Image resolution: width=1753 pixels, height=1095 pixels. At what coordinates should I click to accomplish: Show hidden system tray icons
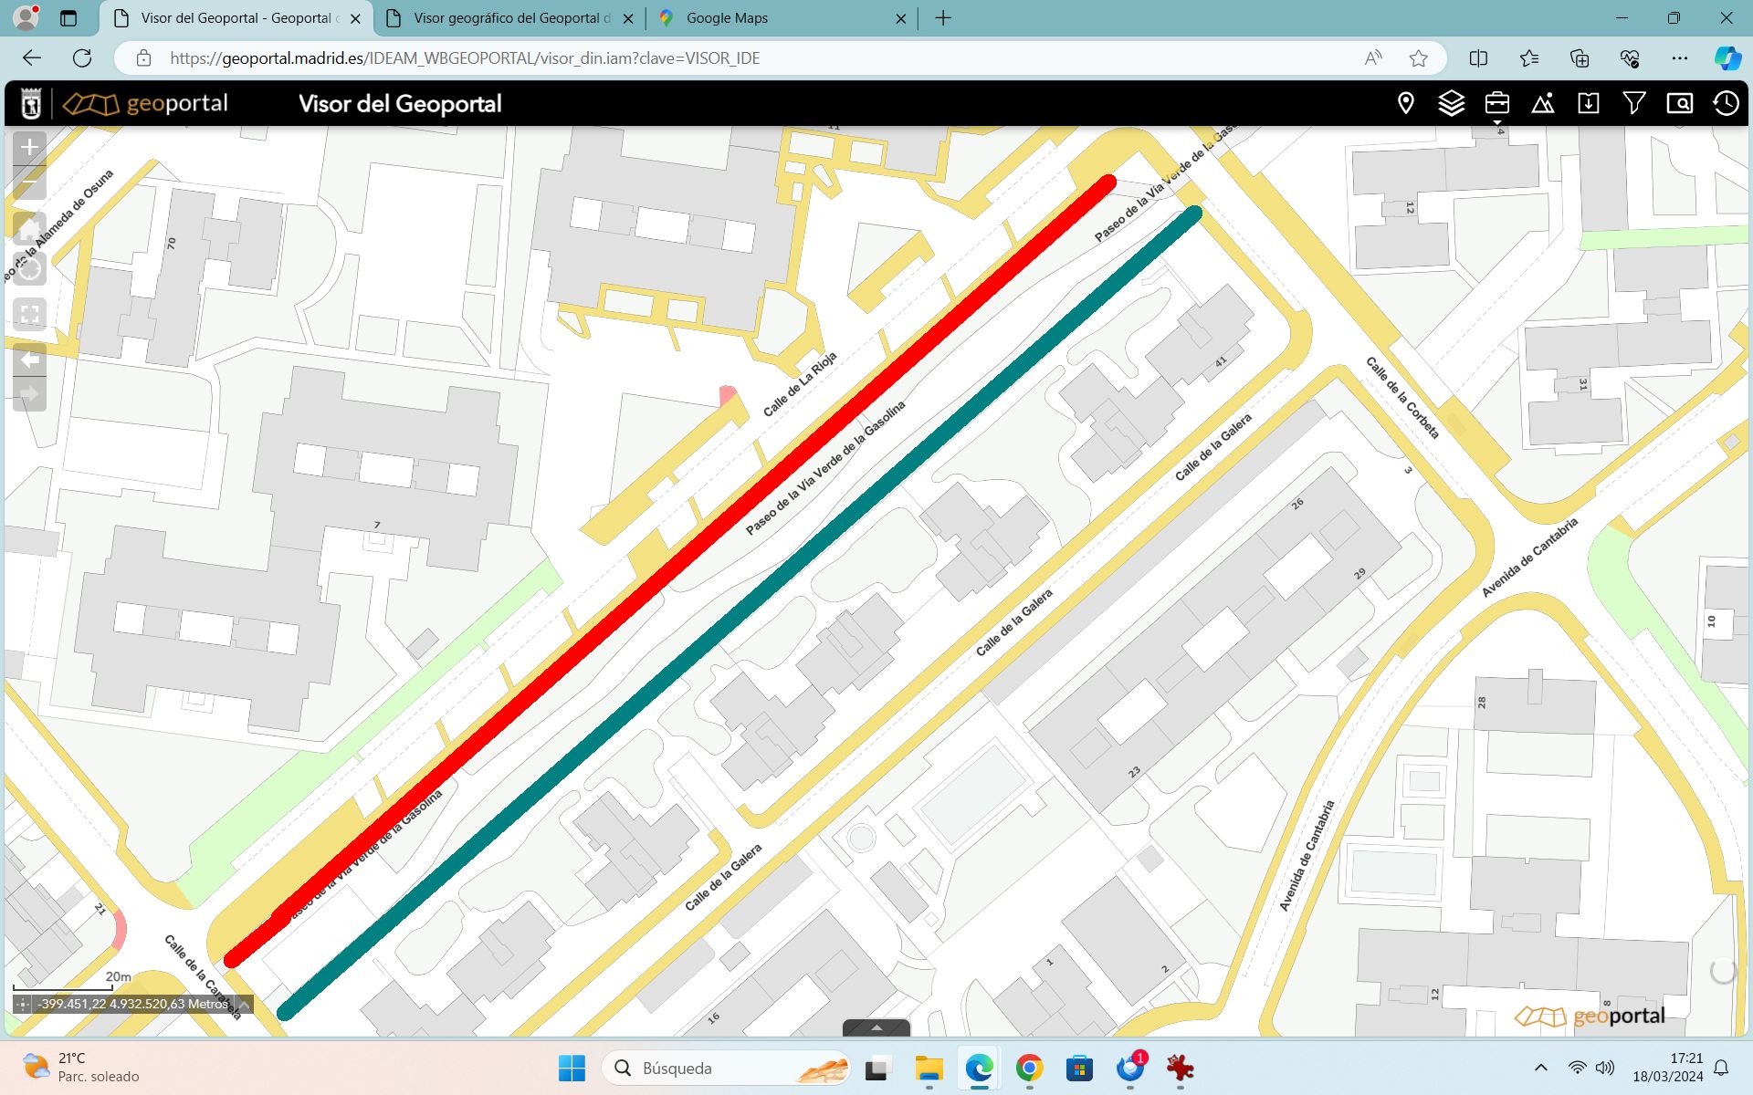(x=1541, y=1068)
